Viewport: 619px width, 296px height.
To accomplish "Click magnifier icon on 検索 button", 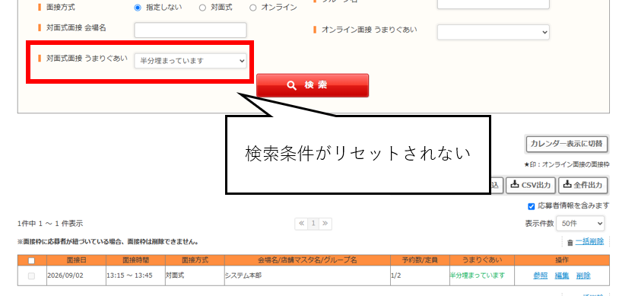I will pyautogui.click(x=292, y=85).
